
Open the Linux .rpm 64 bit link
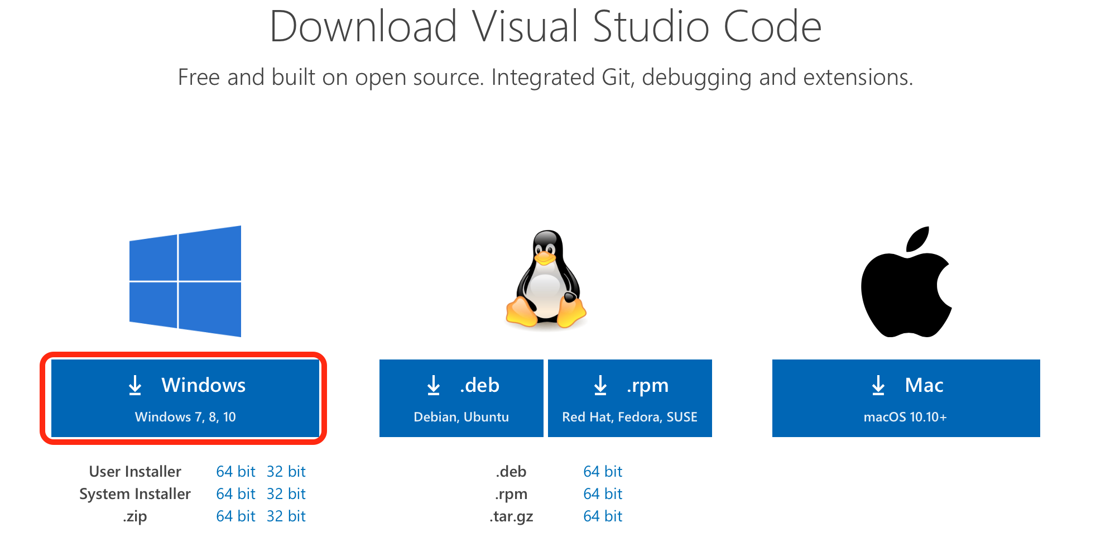tap(603, 494)
